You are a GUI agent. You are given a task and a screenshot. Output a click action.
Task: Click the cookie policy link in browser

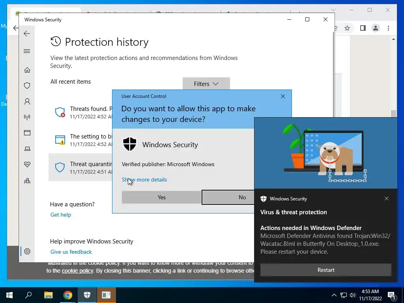[77, 271]
